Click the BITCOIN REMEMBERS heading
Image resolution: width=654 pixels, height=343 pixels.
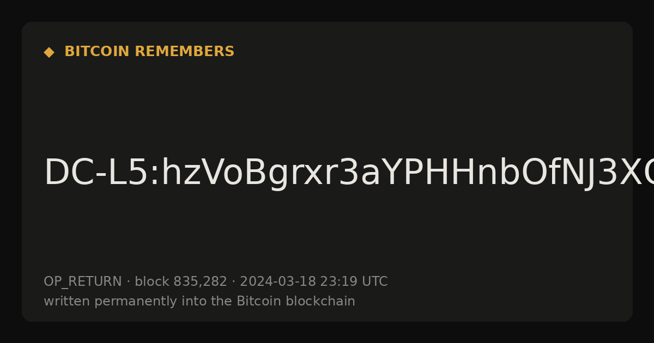tap(149, 52)
